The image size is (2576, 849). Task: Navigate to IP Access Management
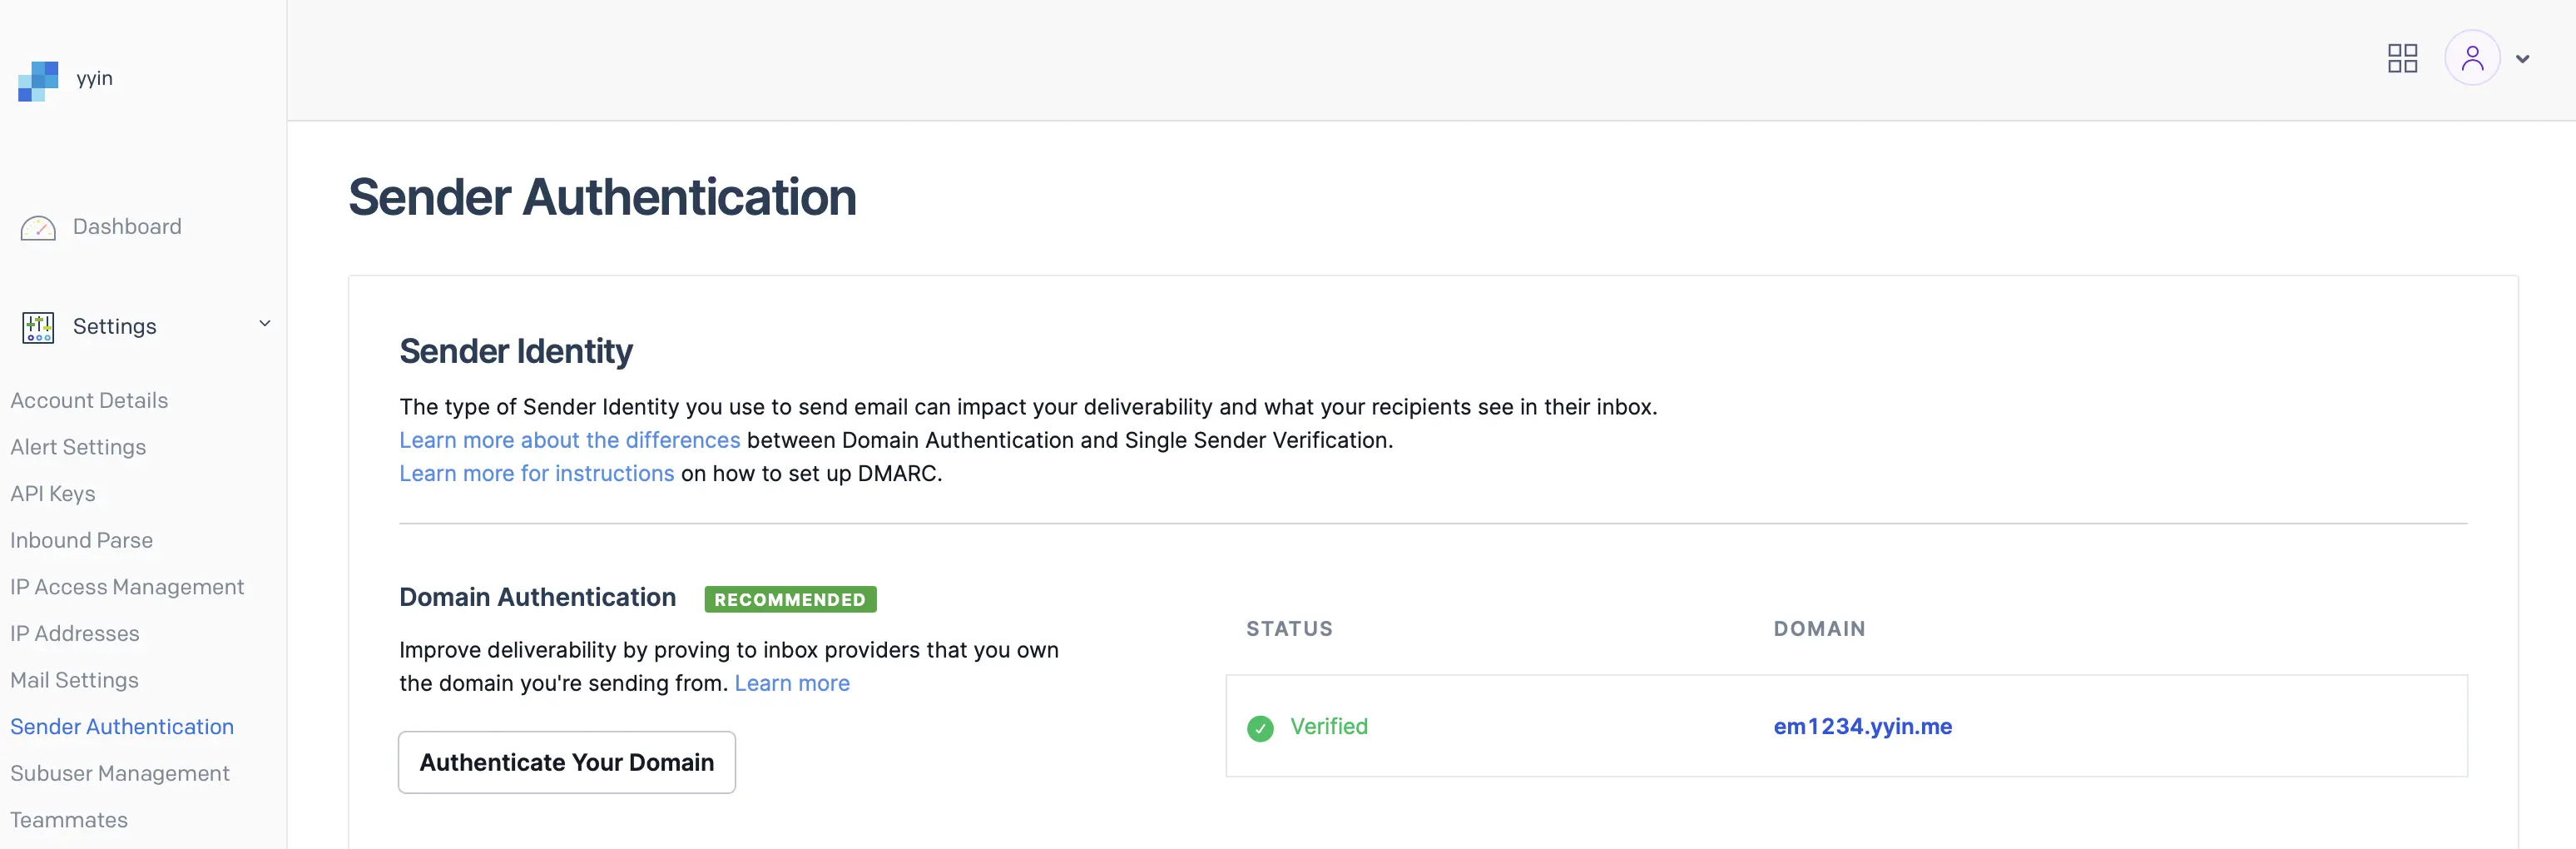(127, 587)
